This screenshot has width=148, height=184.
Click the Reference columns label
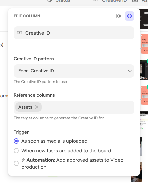(34, 95)
